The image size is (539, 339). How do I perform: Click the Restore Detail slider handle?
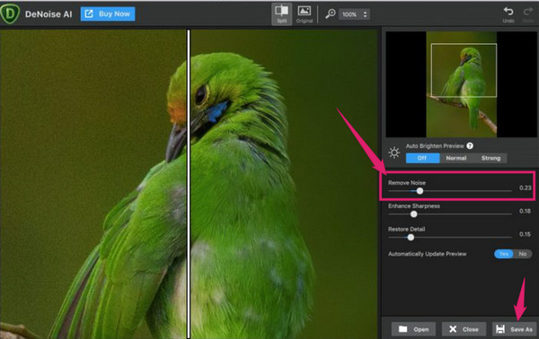pos(411,237)
